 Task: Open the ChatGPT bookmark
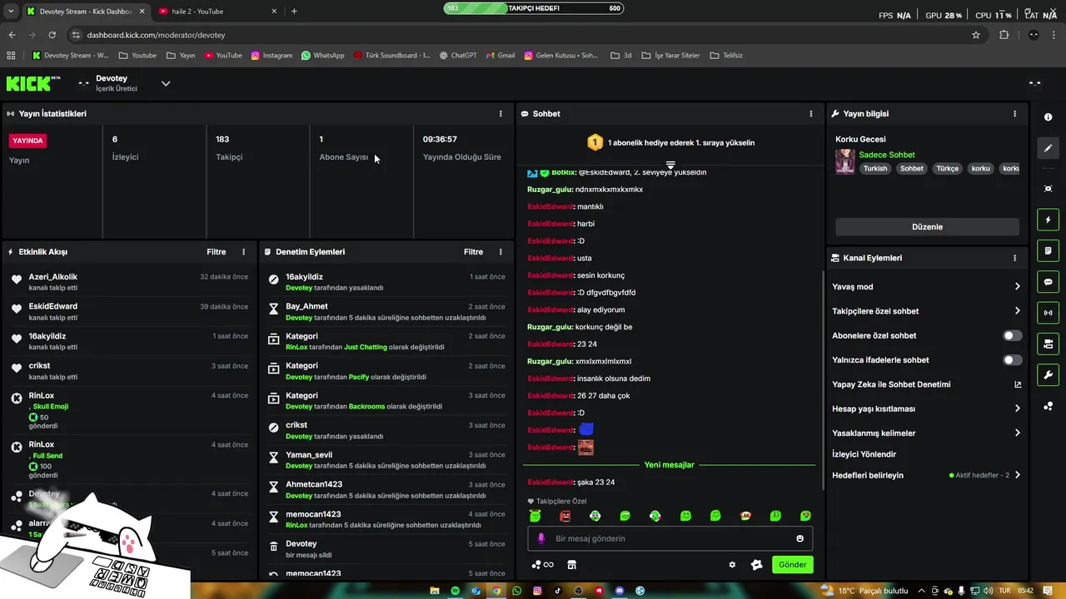point(458,55)
